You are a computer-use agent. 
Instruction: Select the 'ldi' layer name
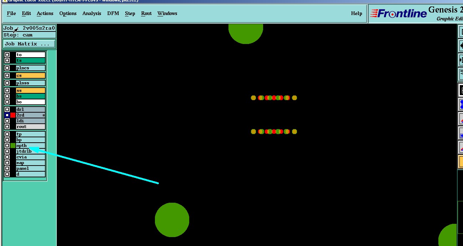coord(31,121)
